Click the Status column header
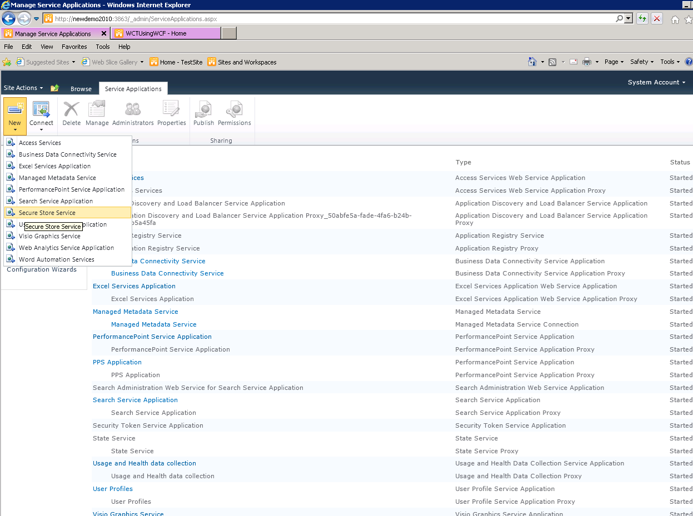Viewport: 693px width, 516px height. pyautogui.click(x=680, y=162)
